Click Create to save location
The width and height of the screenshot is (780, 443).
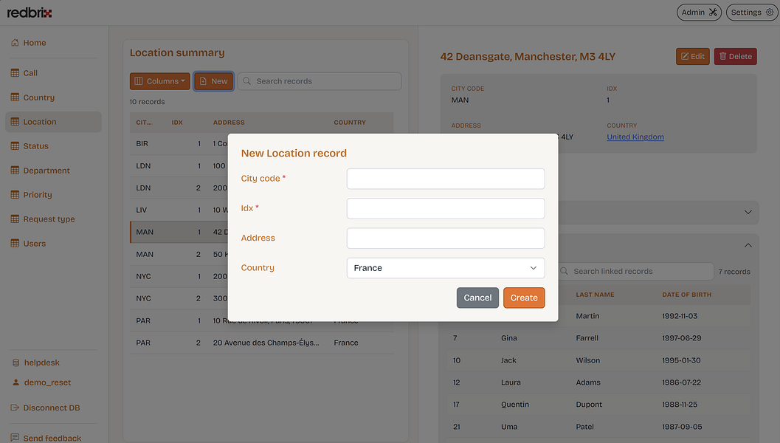(x=524, y=298)
